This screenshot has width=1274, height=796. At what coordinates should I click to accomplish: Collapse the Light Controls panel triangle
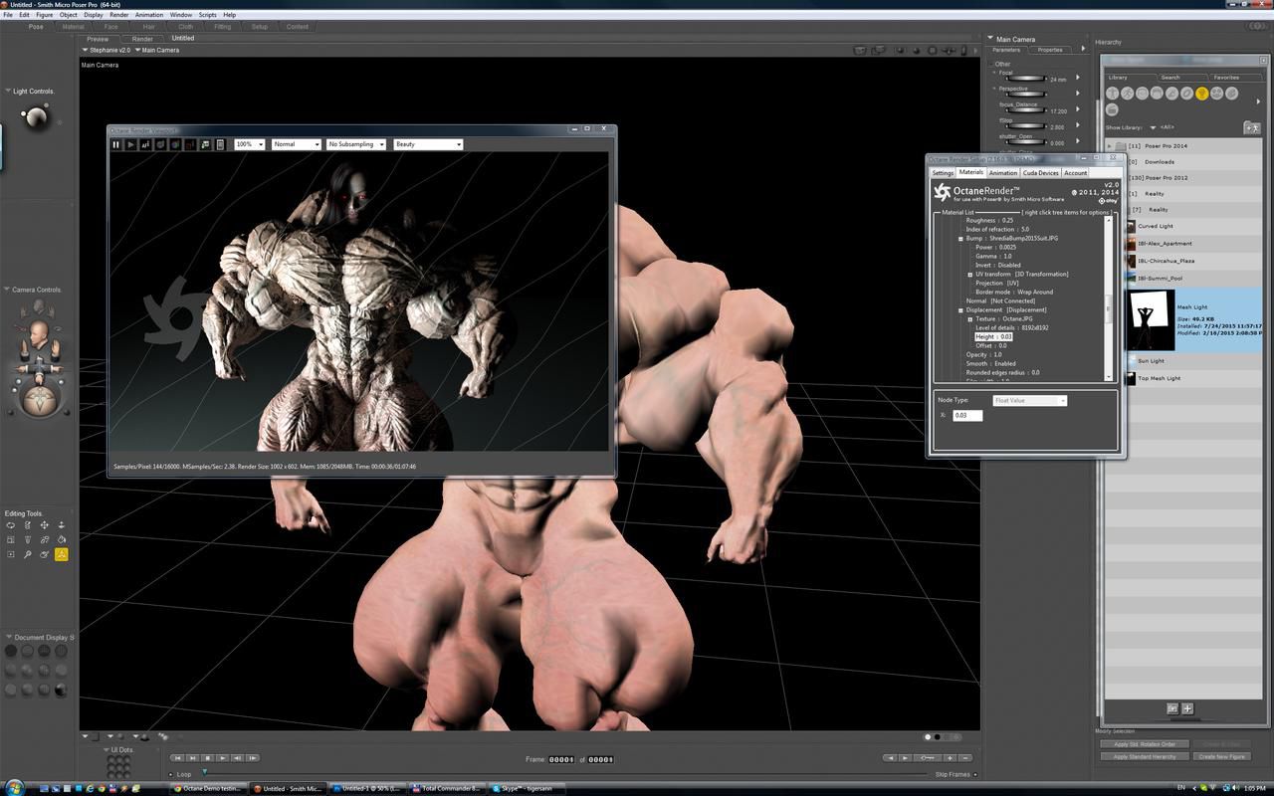tap(9, 92)
